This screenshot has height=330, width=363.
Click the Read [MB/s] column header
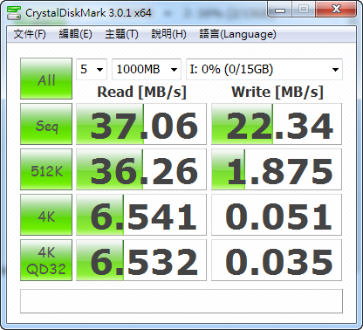point(141,92)
